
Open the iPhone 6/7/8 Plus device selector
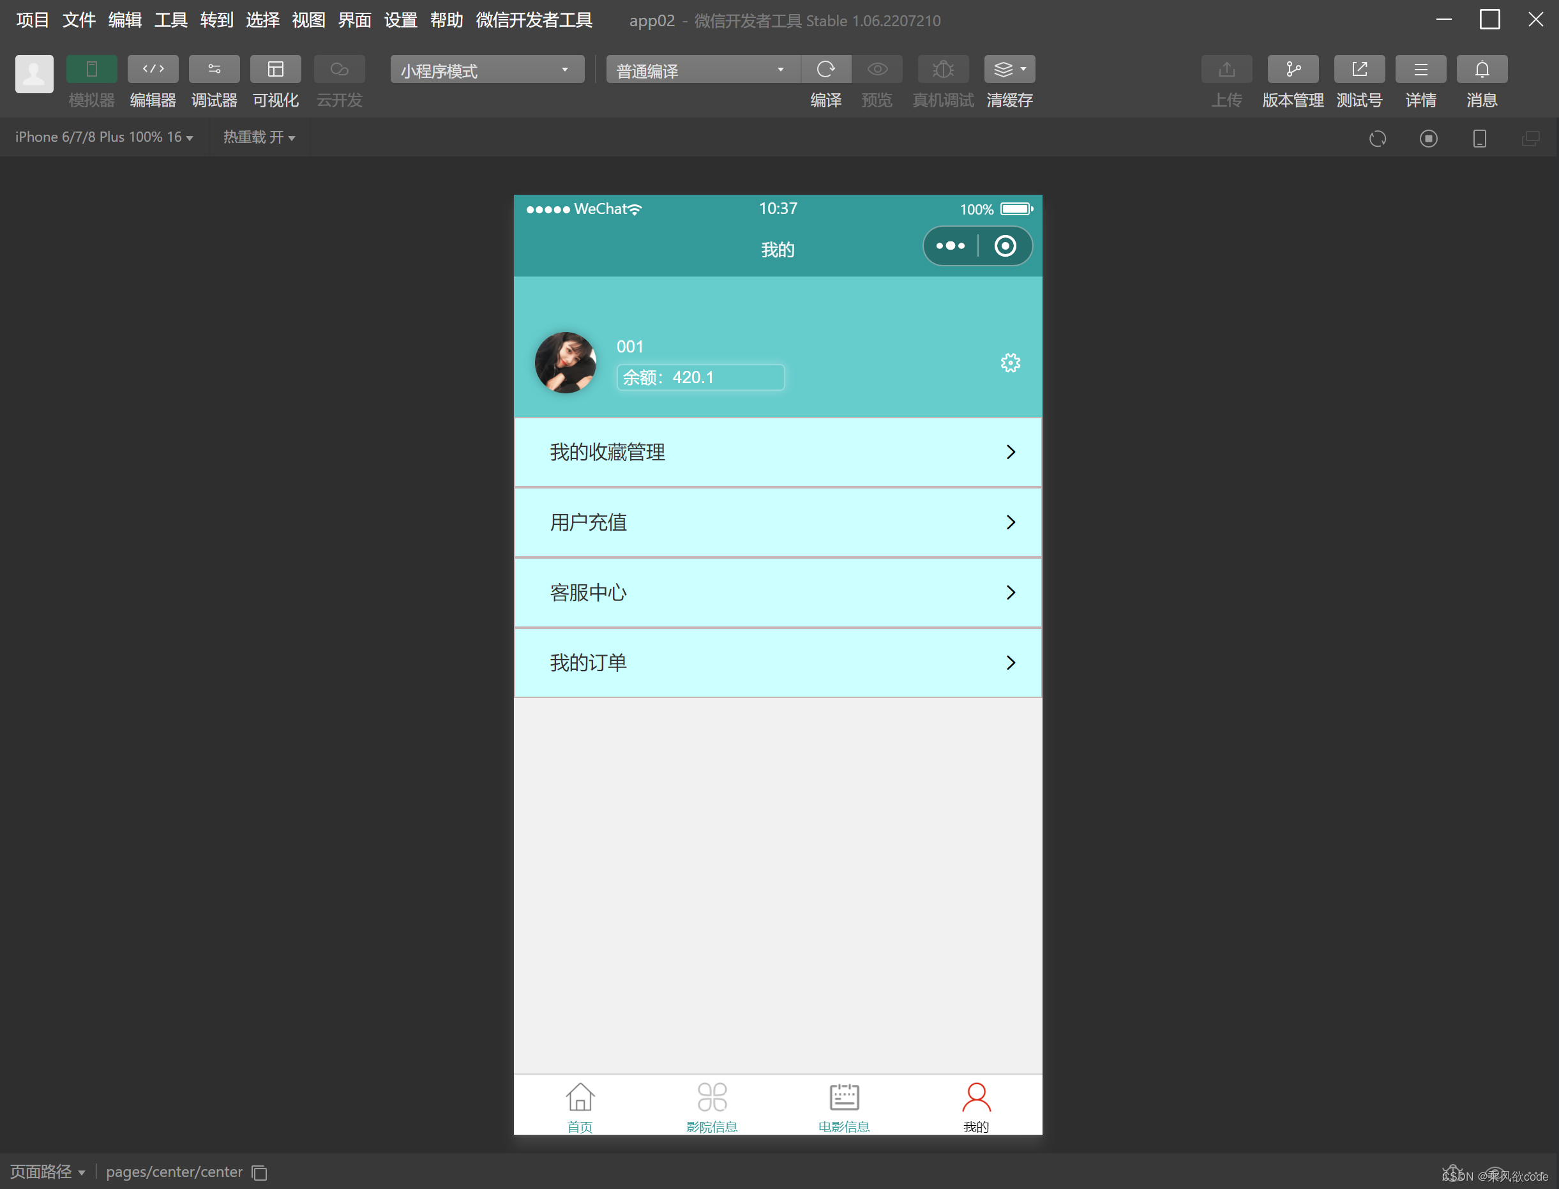click(103, 137)
